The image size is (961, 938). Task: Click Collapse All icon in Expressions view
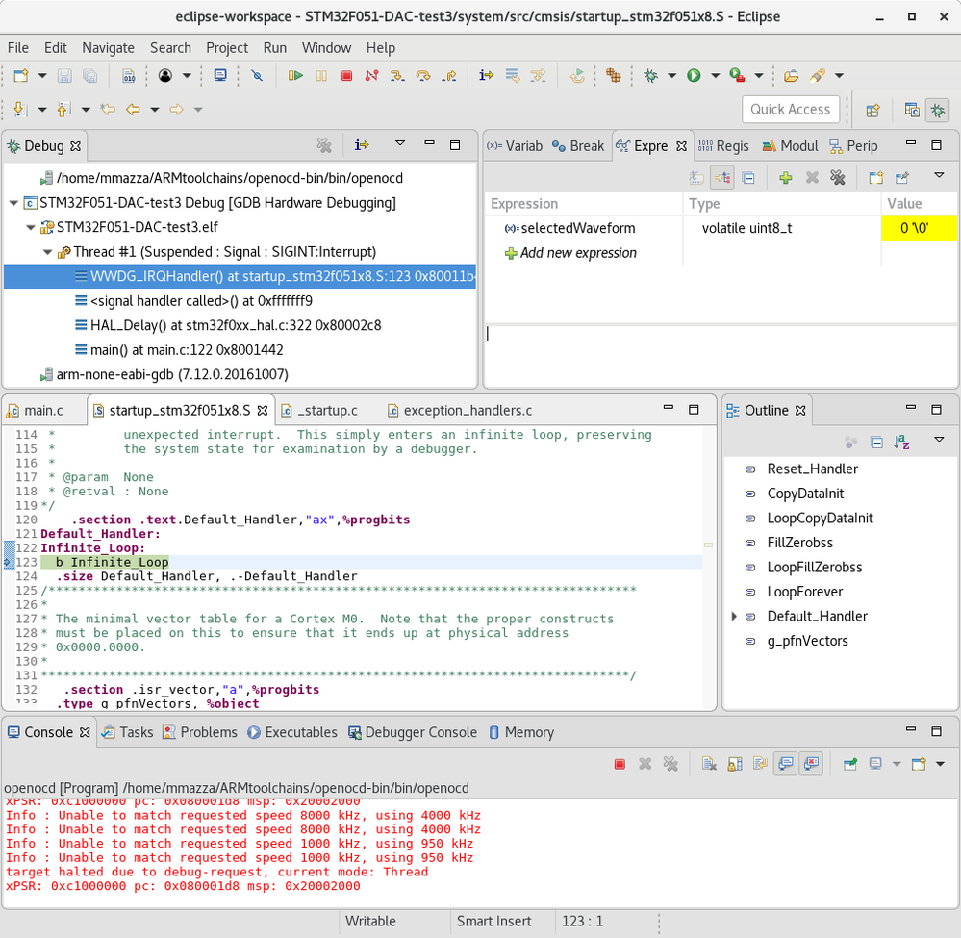pos(747,178)
